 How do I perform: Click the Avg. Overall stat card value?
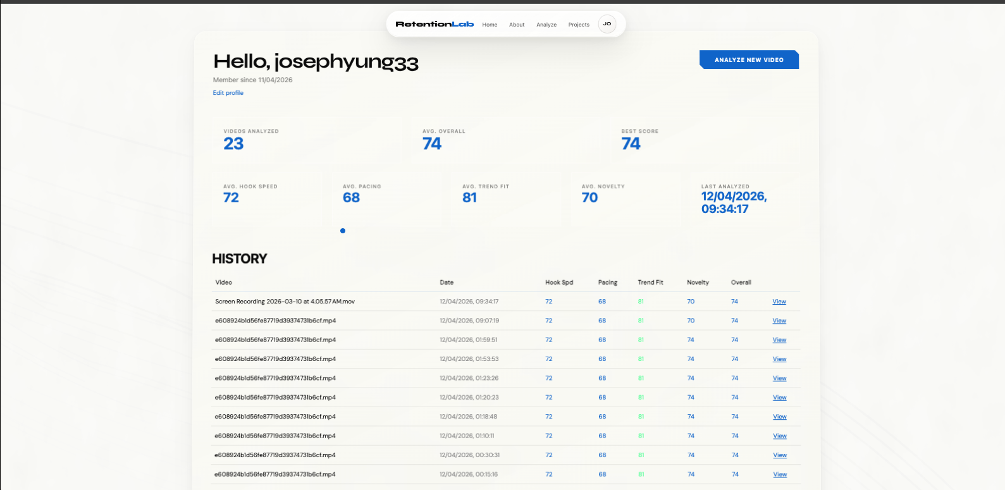pyautogui.click(x=432, y=144)
